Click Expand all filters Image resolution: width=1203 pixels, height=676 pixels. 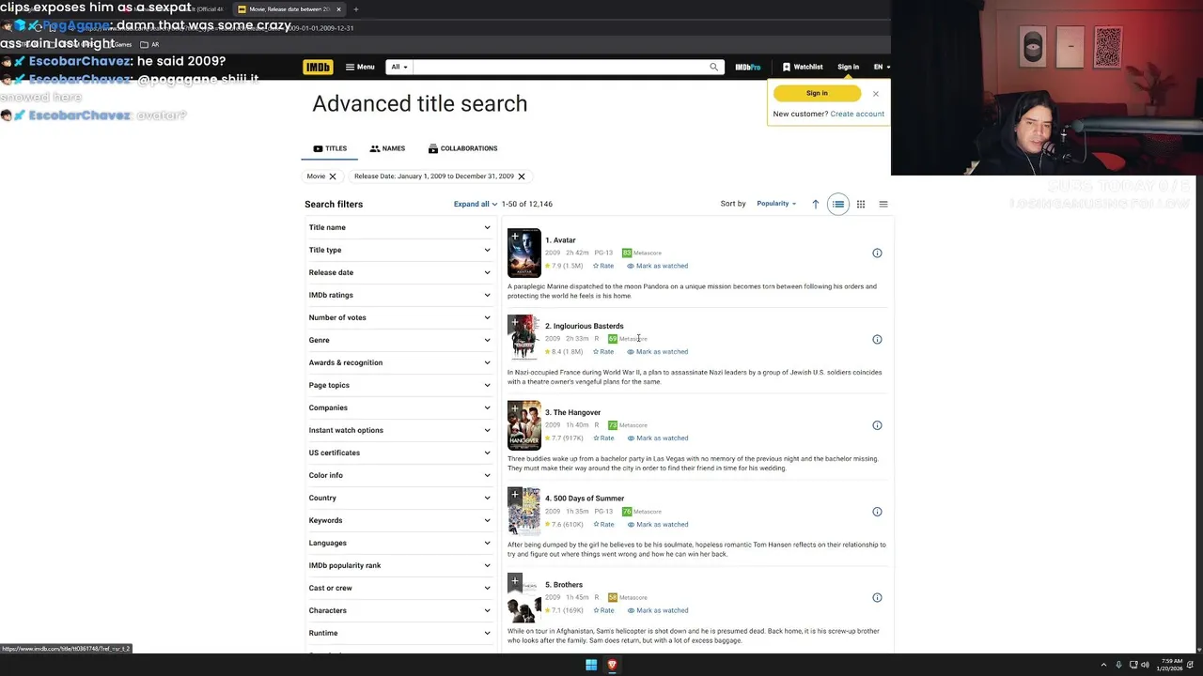coord(476,204)
